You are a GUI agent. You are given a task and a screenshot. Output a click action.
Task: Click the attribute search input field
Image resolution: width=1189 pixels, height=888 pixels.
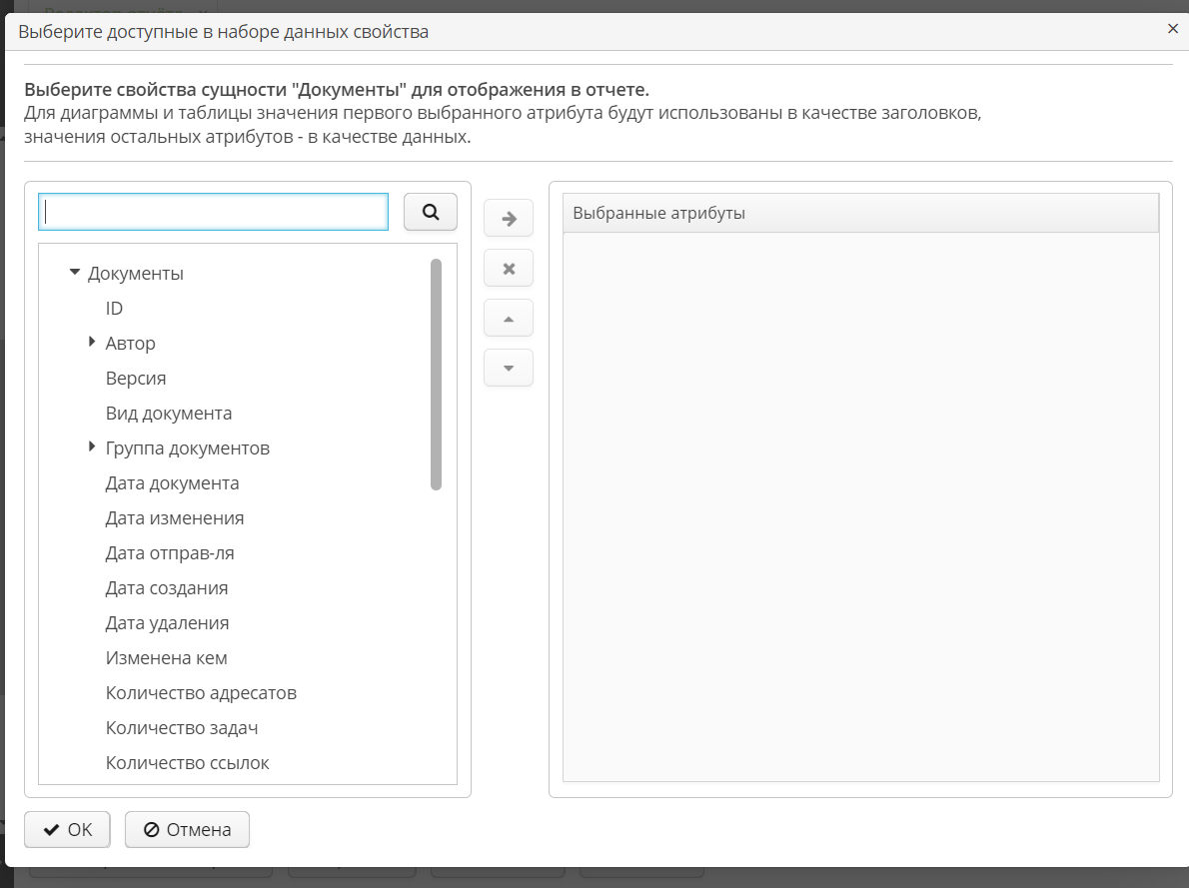pyautogui.click(x=213, y=212)
